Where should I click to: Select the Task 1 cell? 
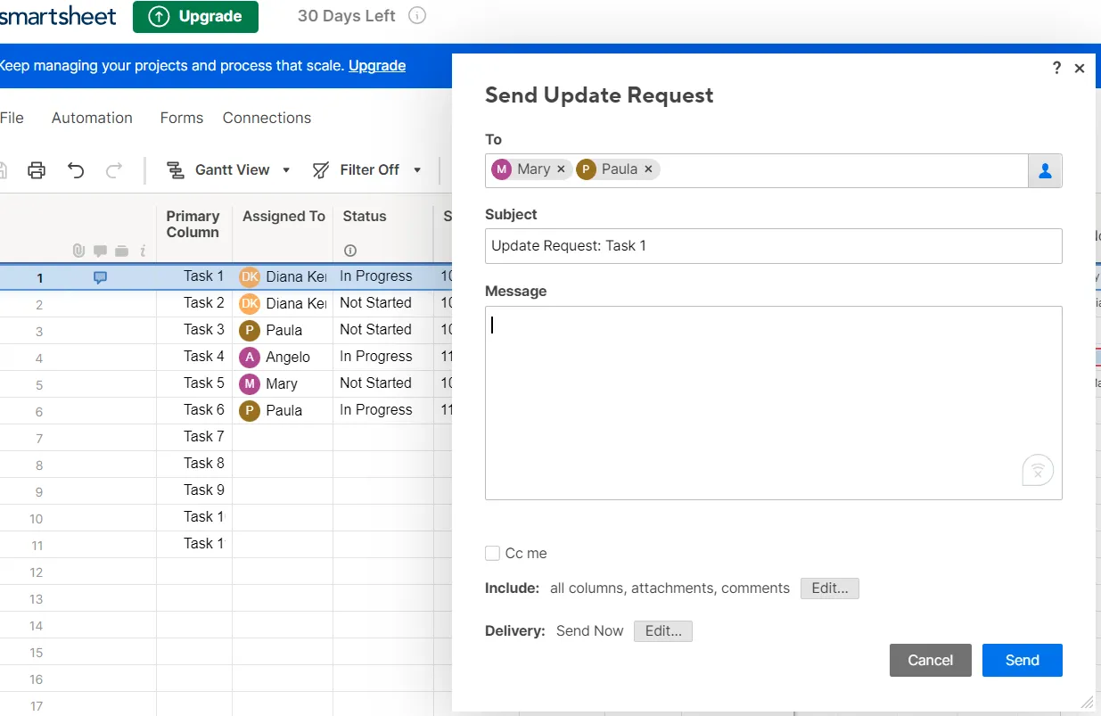click(194, 276)
